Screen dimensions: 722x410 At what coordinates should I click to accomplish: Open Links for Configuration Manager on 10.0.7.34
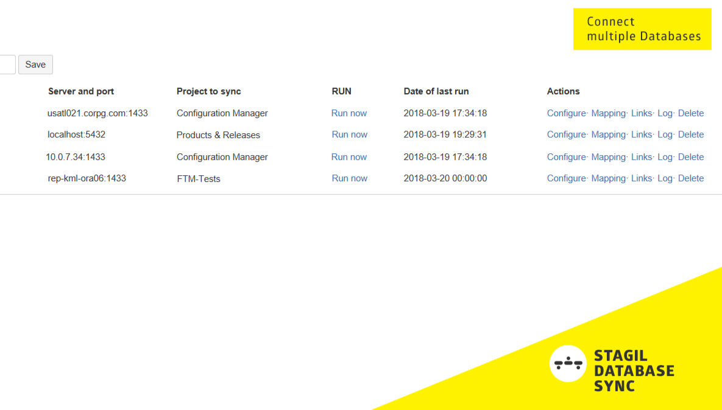[x=641, y=156]
